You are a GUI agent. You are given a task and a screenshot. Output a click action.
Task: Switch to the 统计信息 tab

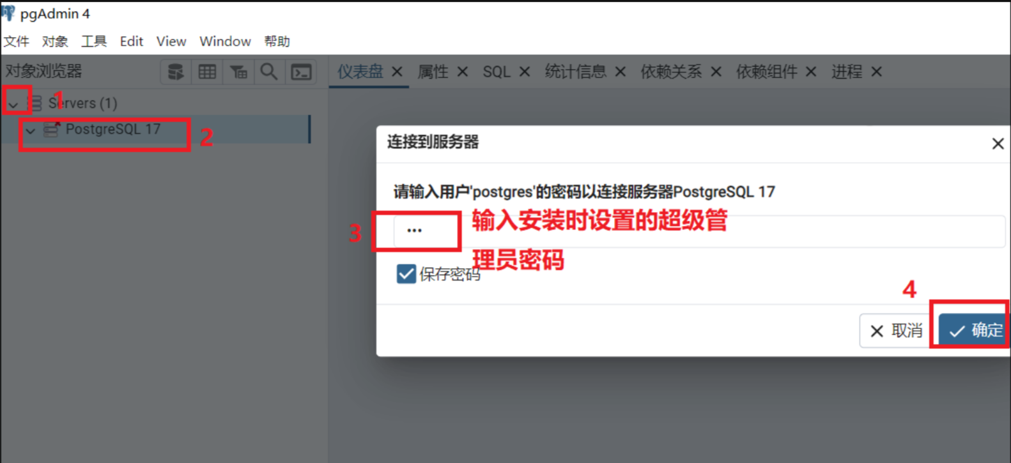pyautogui.click(x=575, y=72)
